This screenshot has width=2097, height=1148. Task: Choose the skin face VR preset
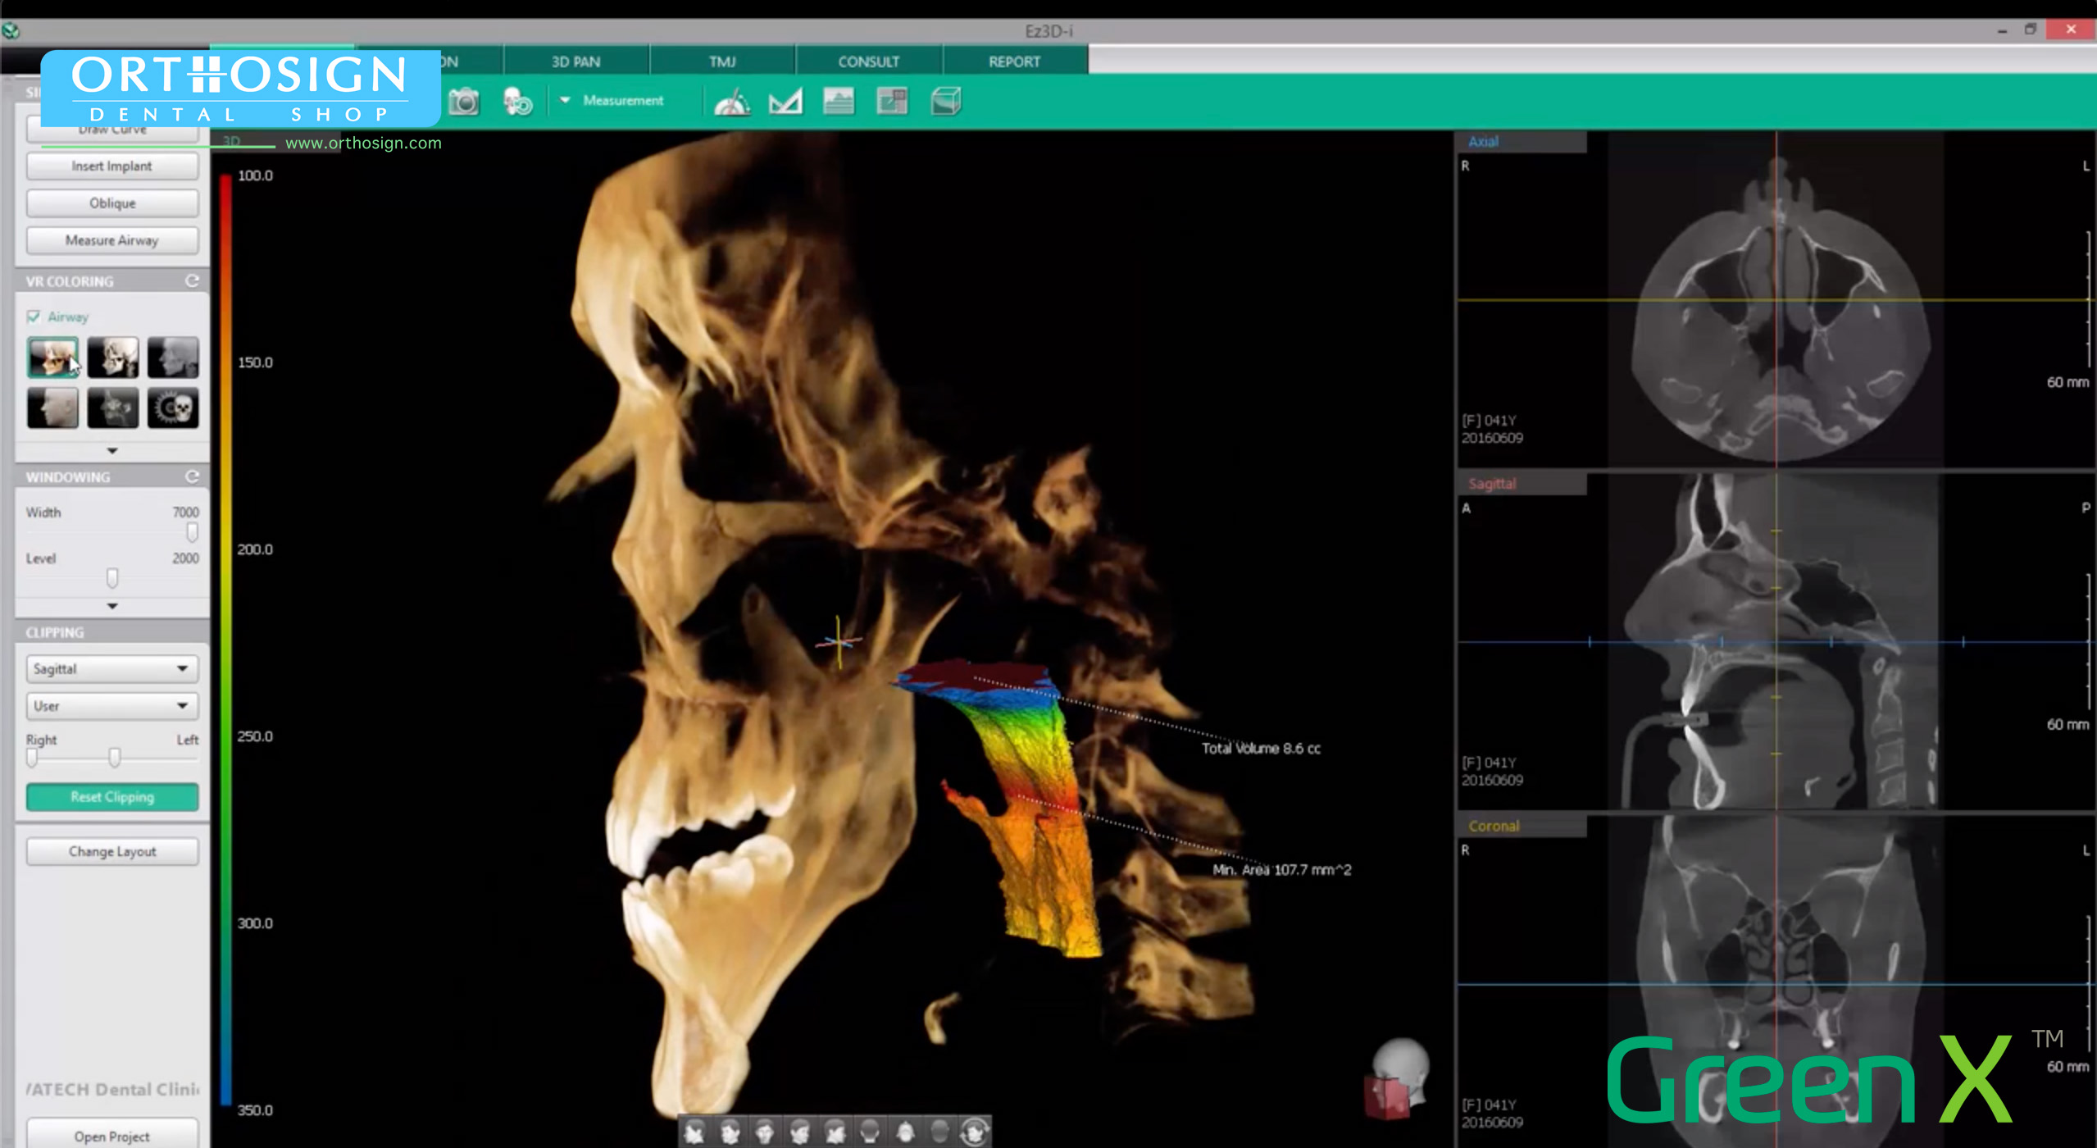coord(53,408)
